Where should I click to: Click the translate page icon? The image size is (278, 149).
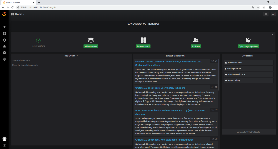pos(253,7)
